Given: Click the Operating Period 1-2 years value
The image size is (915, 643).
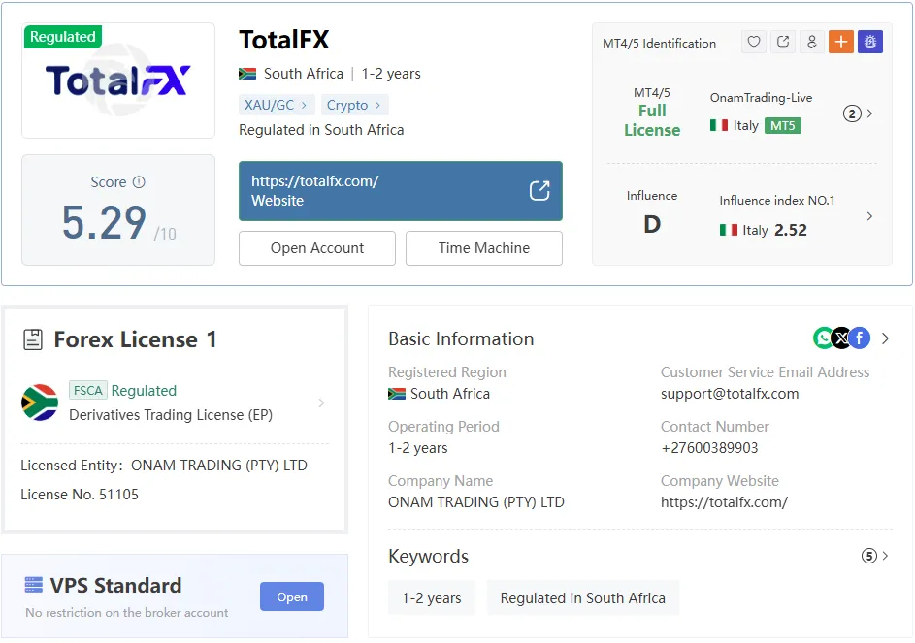Looking at the screenshot, I should (x=418, y=448).
